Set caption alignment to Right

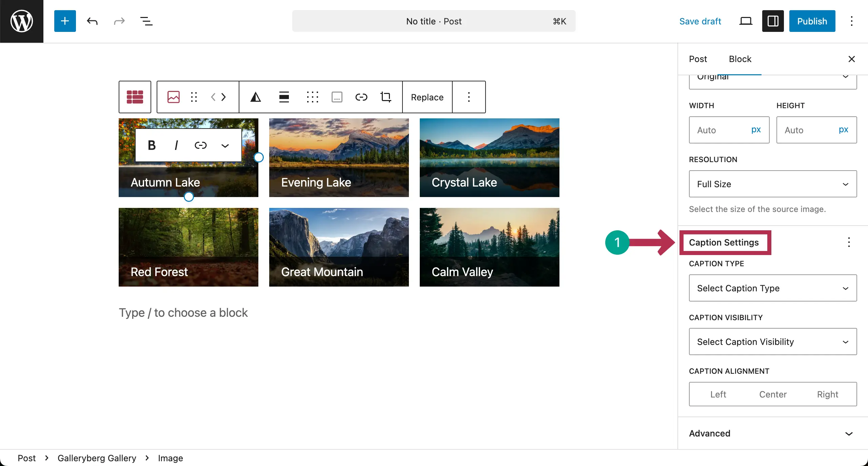tap(827, 394)
